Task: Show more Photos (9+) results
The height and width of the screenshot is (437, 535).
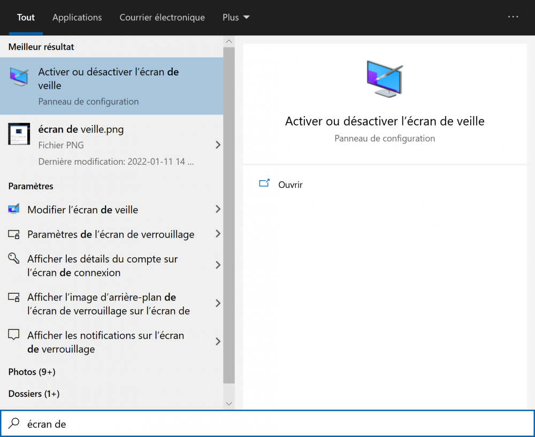Action: coord(32,372)
